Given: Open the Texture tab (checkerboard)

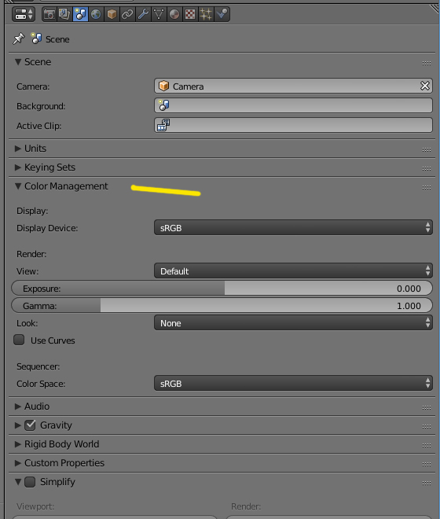Looking at the screenshot, I should point(190,14).
